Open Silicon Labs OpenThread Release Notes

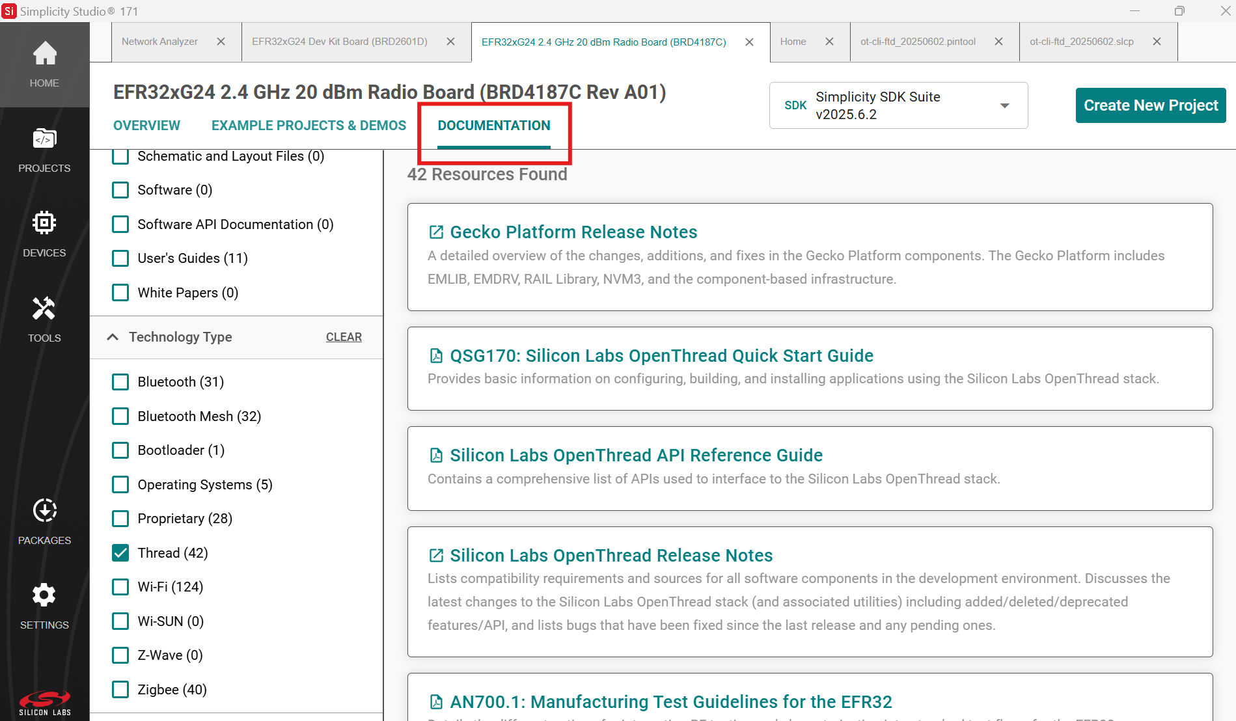tap(611, 556)
